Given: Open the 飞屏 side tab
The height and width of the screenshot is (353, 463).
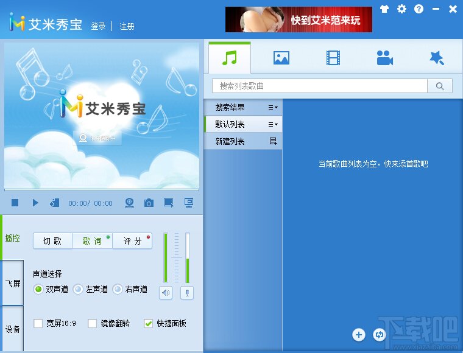Looking at the screenshot, I should point(12,284).
